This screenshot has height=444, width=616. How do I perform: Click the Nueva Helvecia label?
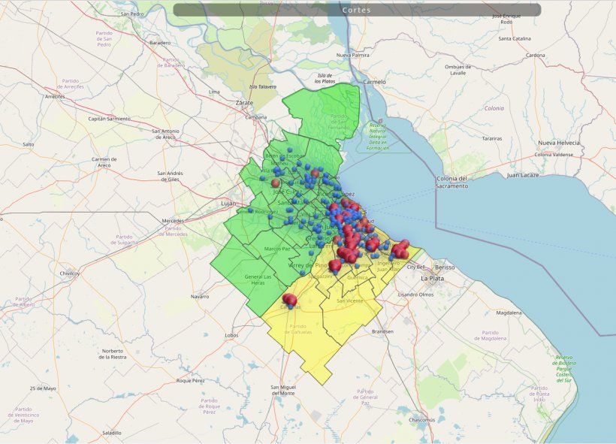coord(559,143)
